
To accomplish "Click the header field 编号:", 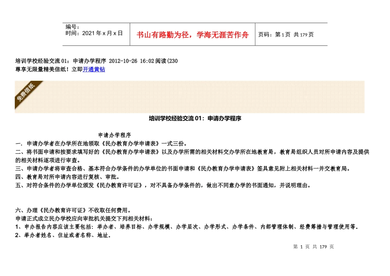I will [72, 27].
